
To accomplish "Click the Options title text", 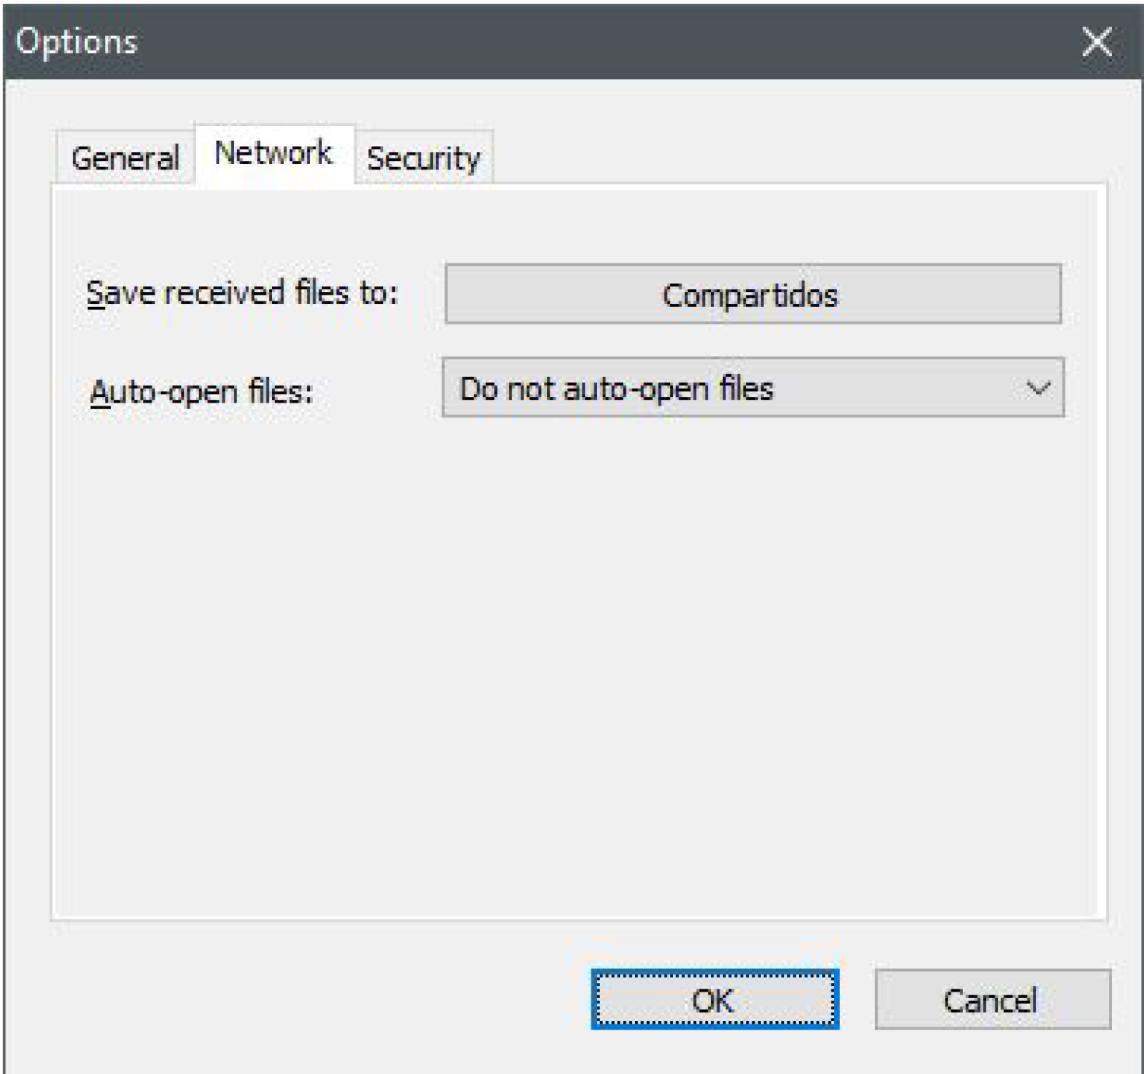I will [x=76, y=42].
